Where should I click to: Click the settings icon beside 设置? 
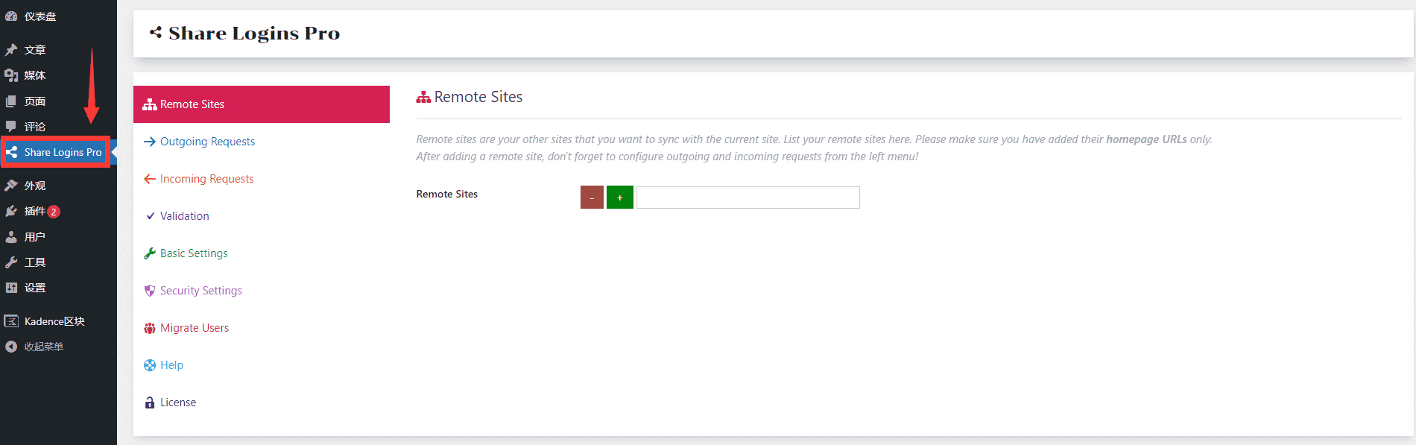tap(11, 288)
